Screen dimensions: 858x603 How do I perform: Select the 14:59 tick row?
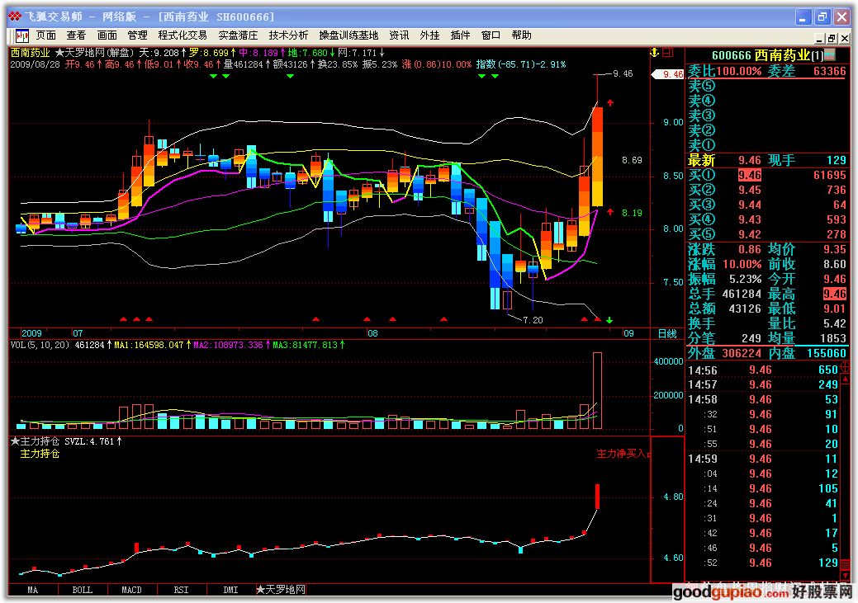coord(763,459)
